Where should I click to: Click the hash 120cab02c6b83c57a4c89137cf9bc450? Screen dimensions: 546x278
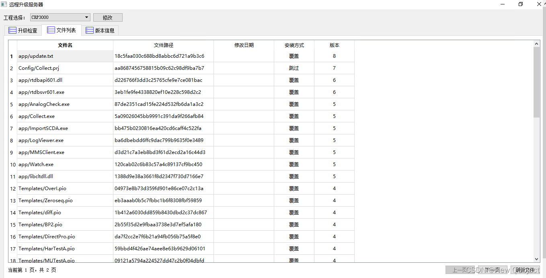(x=158, y=164)
